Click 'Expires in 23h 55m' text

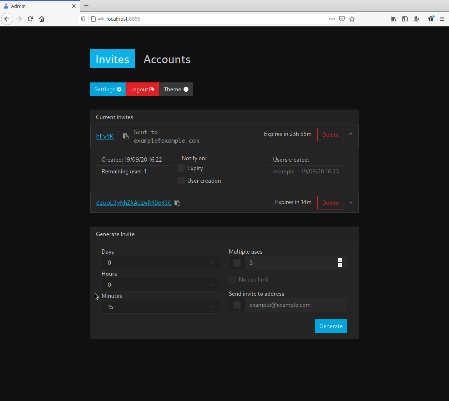[288, 134]
